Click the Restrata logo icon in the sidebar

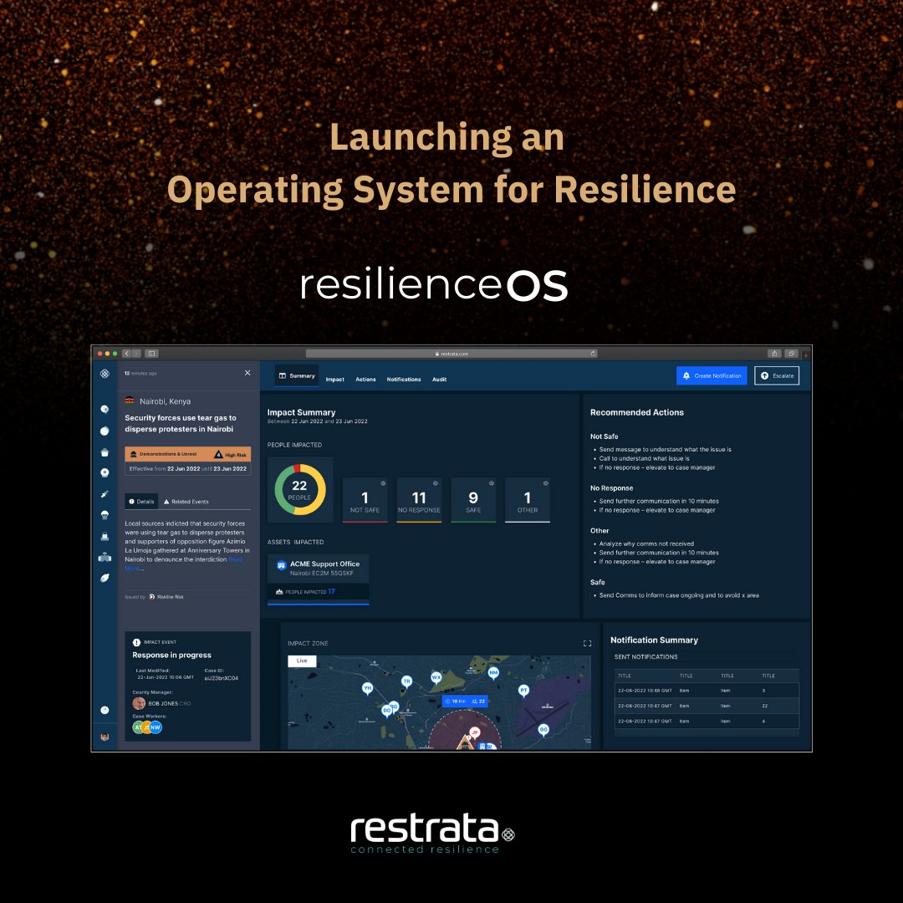[x=105, y=374]
